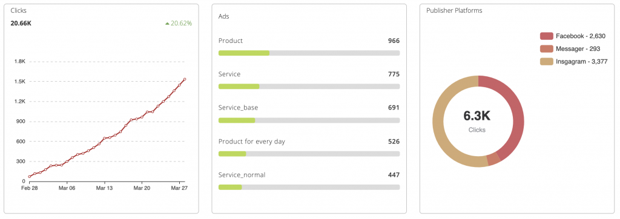The width and height of the screenshot is (620, 219).
Task: Click the Mar 13 axis label
Action: click(x=104, y=189)
